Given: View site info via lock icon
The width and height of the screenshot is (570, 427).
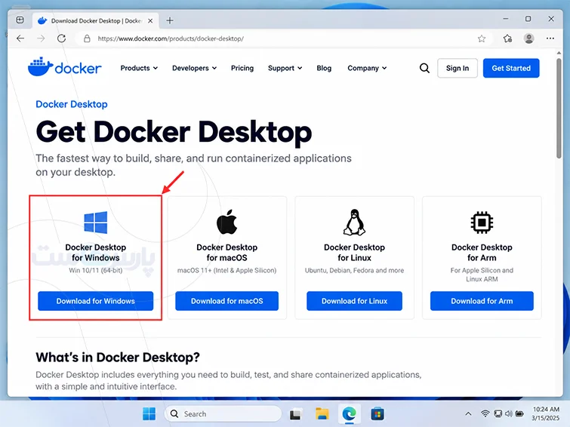Looking at the screenshot, I should pyautogui.click(x=87, y=38).
